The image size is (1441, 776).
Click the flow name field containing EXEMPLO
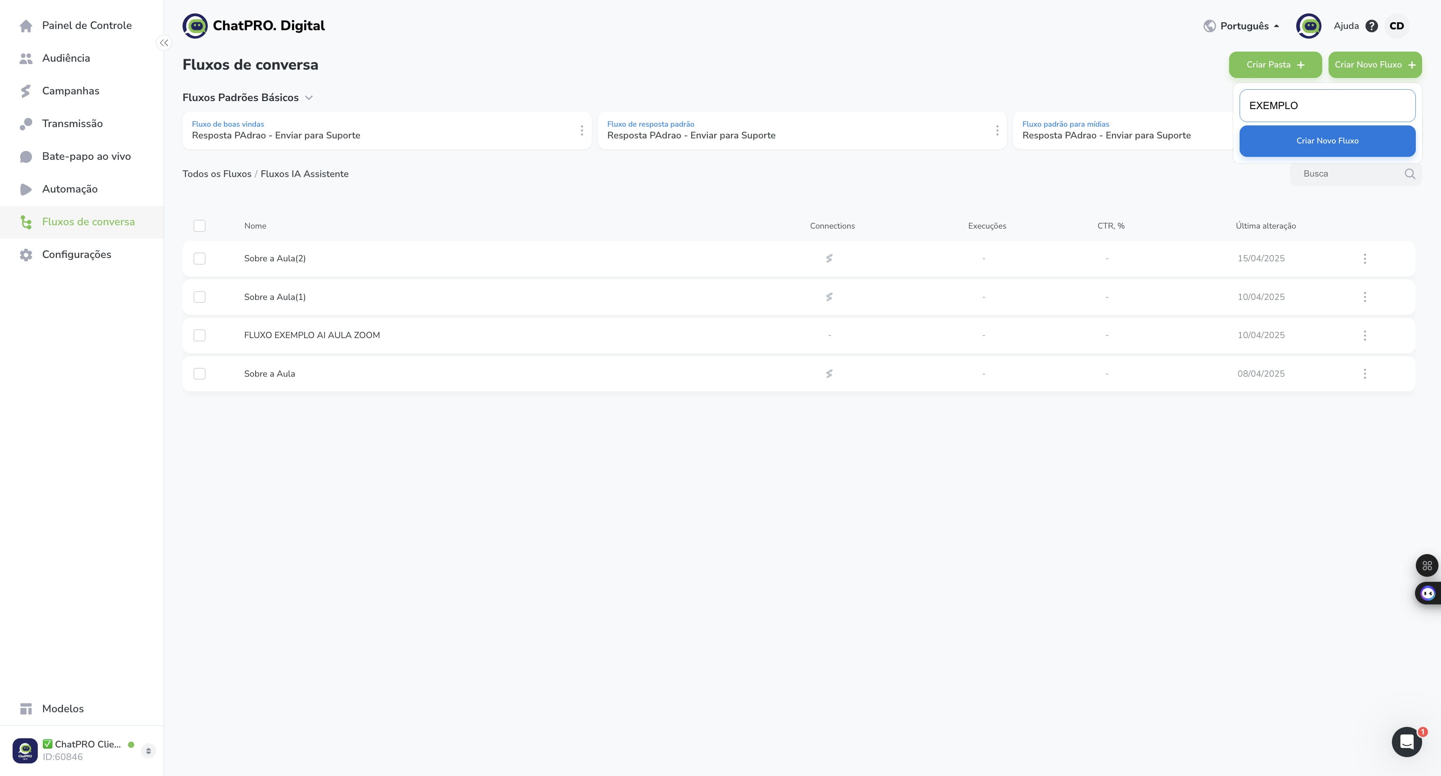pyautogui.click(x=1327, y=106)
